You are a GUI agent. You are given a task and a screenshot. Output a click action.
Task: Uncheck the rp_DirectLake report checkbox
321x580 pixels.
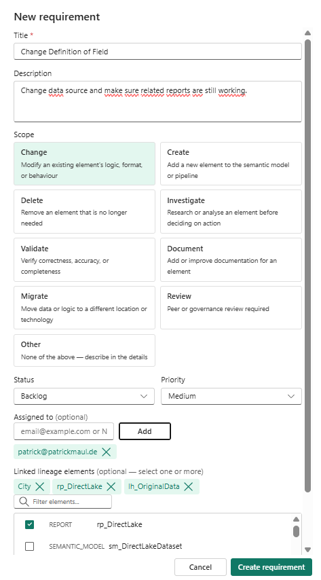coord(30,524)
